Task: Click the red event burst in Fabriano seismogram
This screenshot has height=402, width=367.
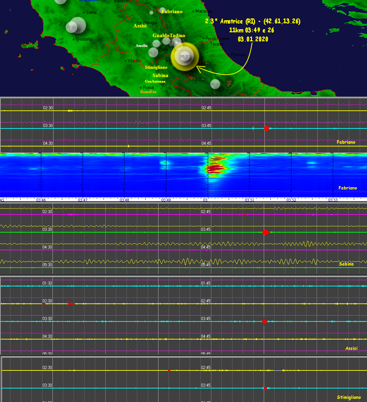Action: pyautogui.click(x=266, y=128)
